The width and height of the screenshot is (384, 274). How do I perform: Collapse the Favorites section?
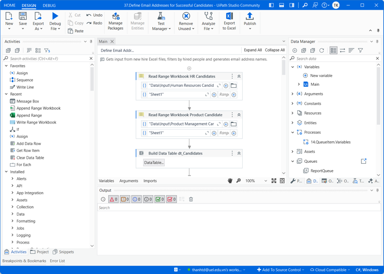click(x=6, y=66)
